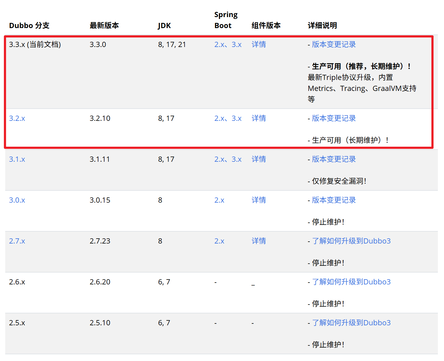Viewport: 444px width, 361px height.
Task: Open 了解如何升级到Dubbo3 link in 2.6.x row
Action: click(351, 282)
